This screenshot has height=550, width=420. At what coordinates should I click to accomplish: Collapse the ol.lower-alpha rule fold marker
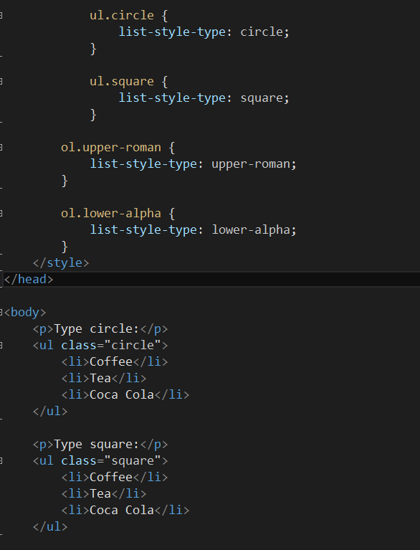click(1, 213)
